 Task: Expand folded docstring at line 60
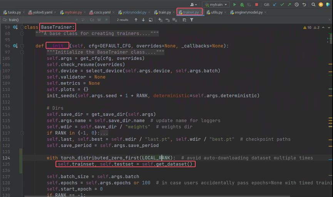click(22, 33)
